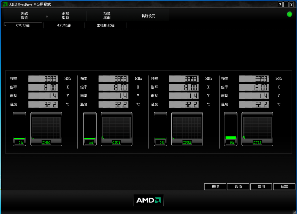Click the 確認 button
The width and height of the screenshot is (297, 214).
(x=215, y=187)
